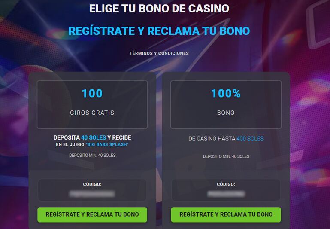Image resolution: width=330 pixels, height=229 pixels.
Task: Click the blurred code field in the 100% bonus card
Action: click(226, 194)
